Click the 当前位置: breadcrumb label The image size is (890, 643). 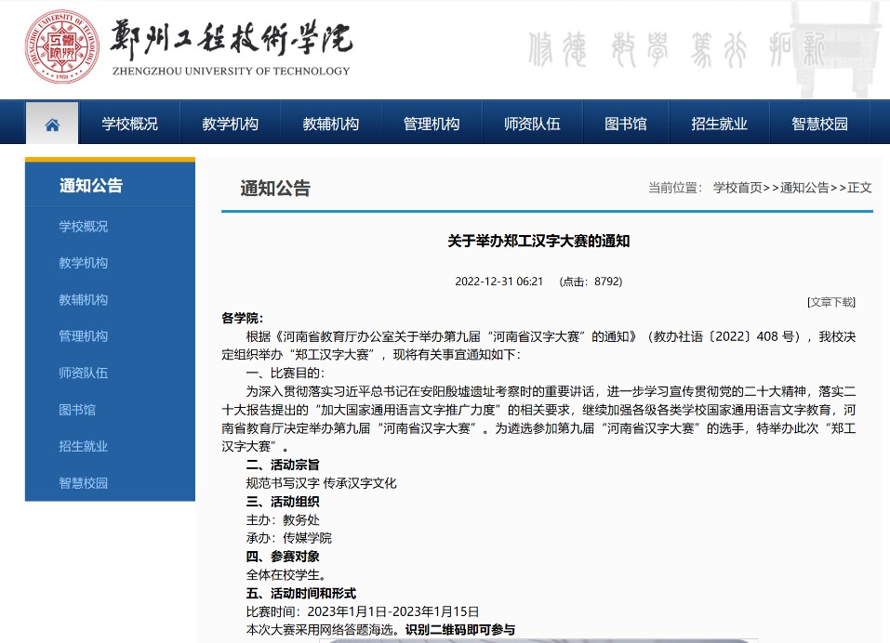pos(676,188)
